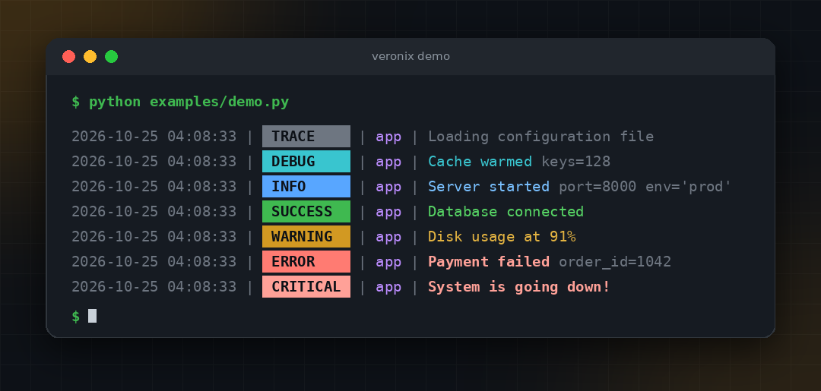
Task: Click the timestamp on the ERROR row
Action: tap(154, 262)
